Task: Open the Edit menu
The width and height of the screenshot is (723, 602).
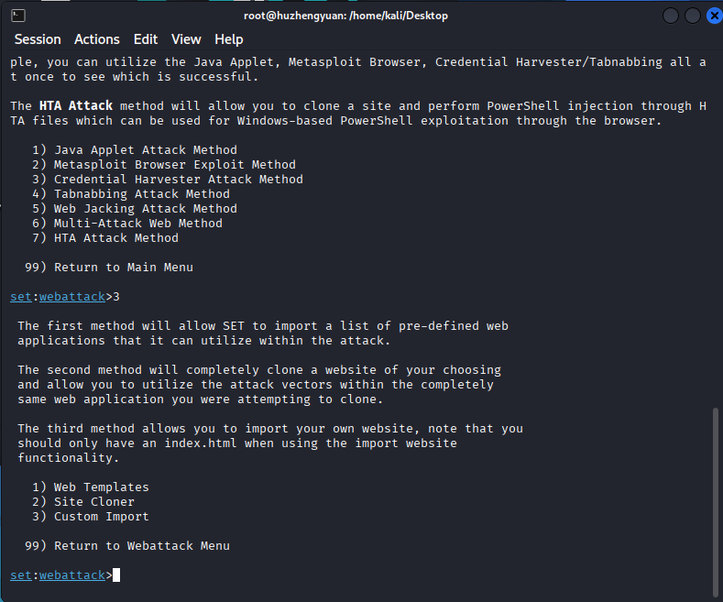Action: click(x=146, y=39)
